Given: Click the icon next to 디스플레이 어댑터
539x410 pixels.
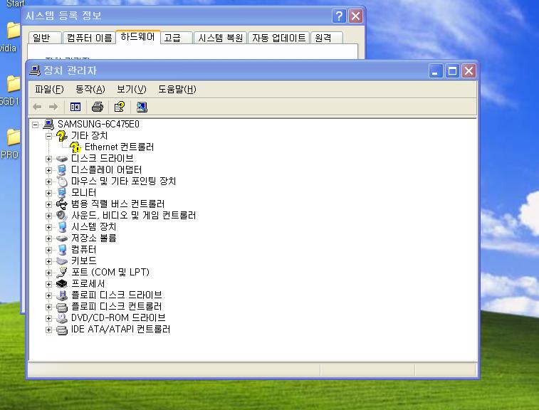Looking at the screenshot, I should pyautogui.click(x=62, y=170).
